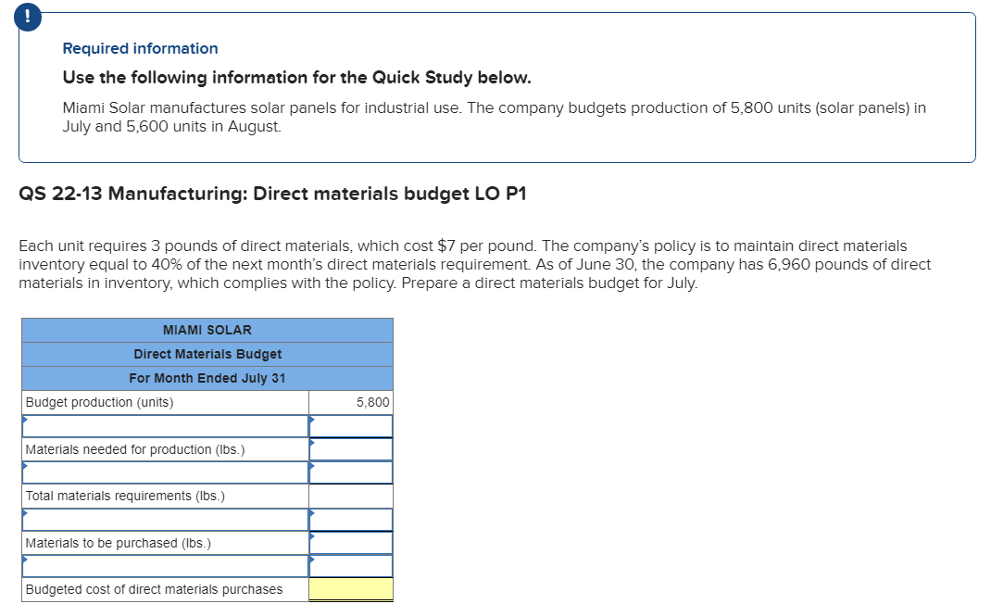The width and height of the screenshot is (991, 604).
Task: Select value field under 5,800 units cell
Action: [x=351, y=425]
